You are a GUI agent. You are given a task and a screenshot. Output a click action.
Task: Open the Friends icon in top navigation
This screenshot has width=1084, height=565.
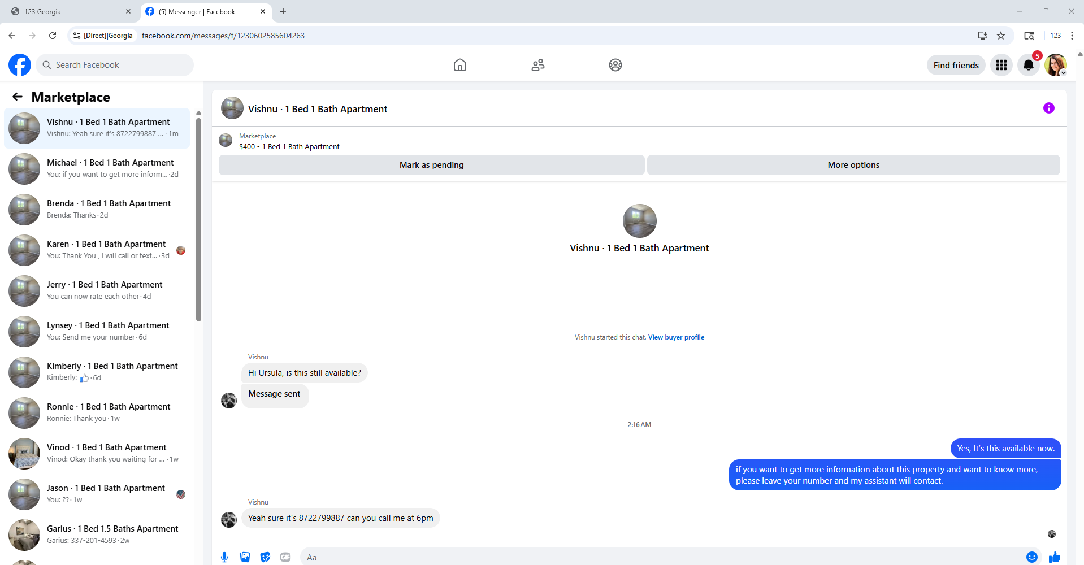point(538,65)
